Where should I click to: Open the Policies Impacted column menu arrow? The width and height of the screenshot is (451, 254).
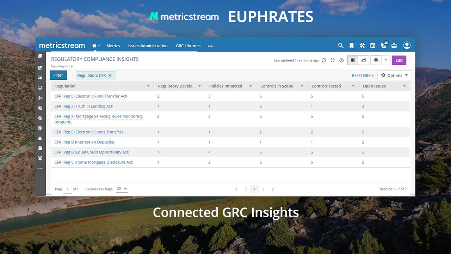[251, 86]
